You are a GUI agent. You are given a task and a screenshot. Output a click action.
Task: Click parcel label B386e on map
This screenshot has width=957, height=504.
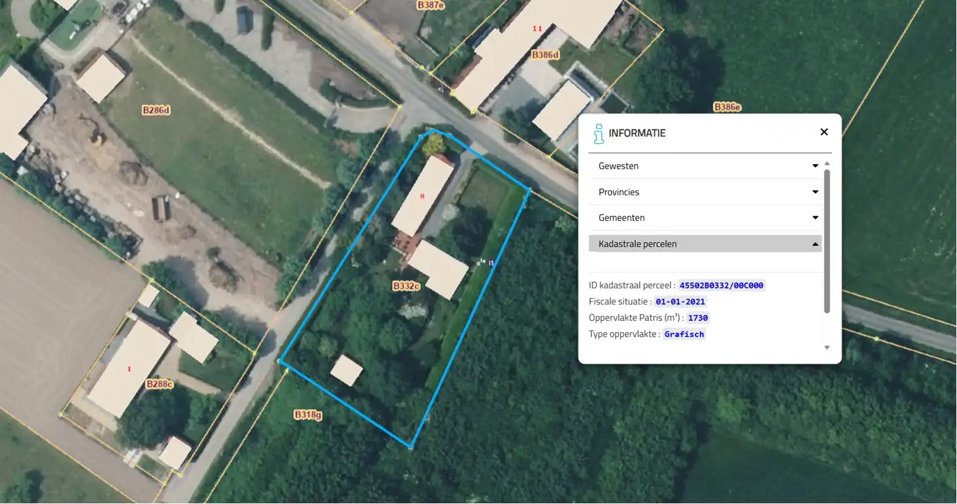[x=727, y=107]
